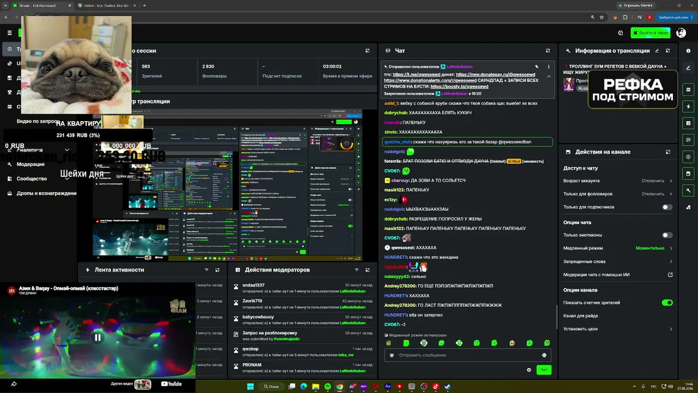Open the Windows taskbar search box
This screenshot has height=393, width=698.
point(272,386)
